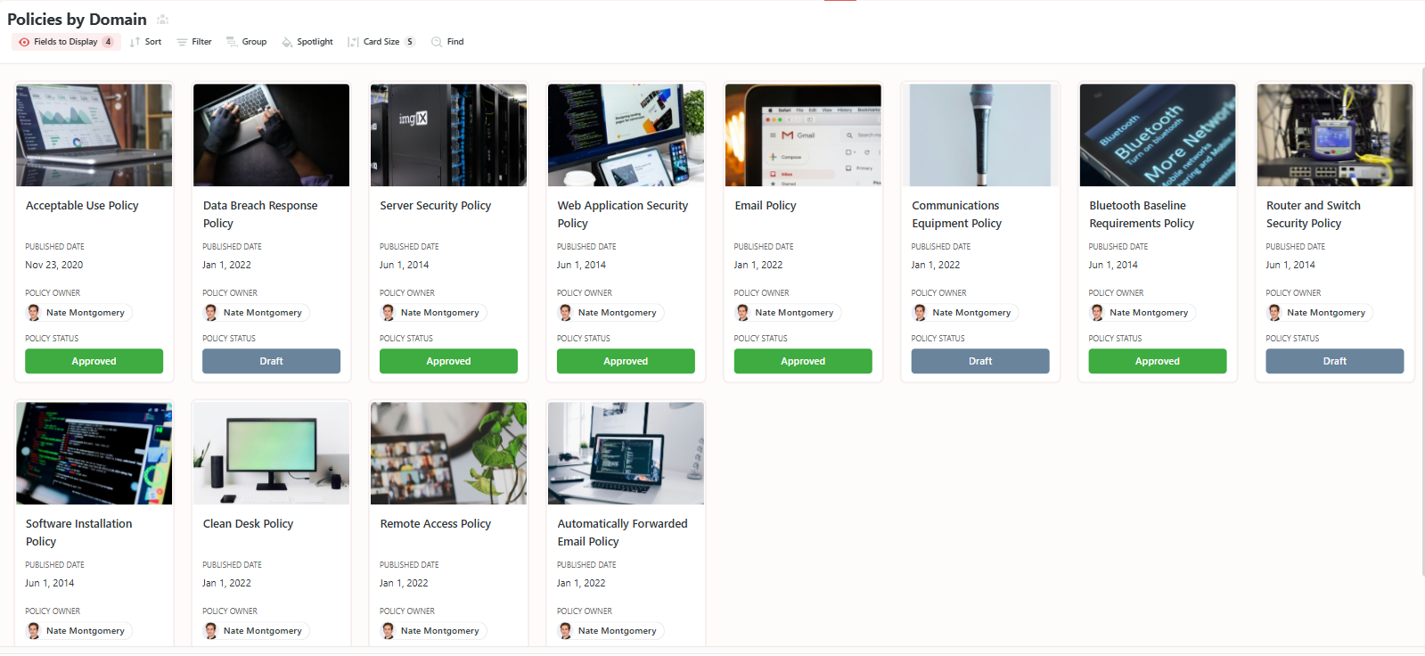Image resolution: width=1425 pixels, height=656 pixels.
Task: Open Acceptable Use Policy card image
Action: pos(94,135)
